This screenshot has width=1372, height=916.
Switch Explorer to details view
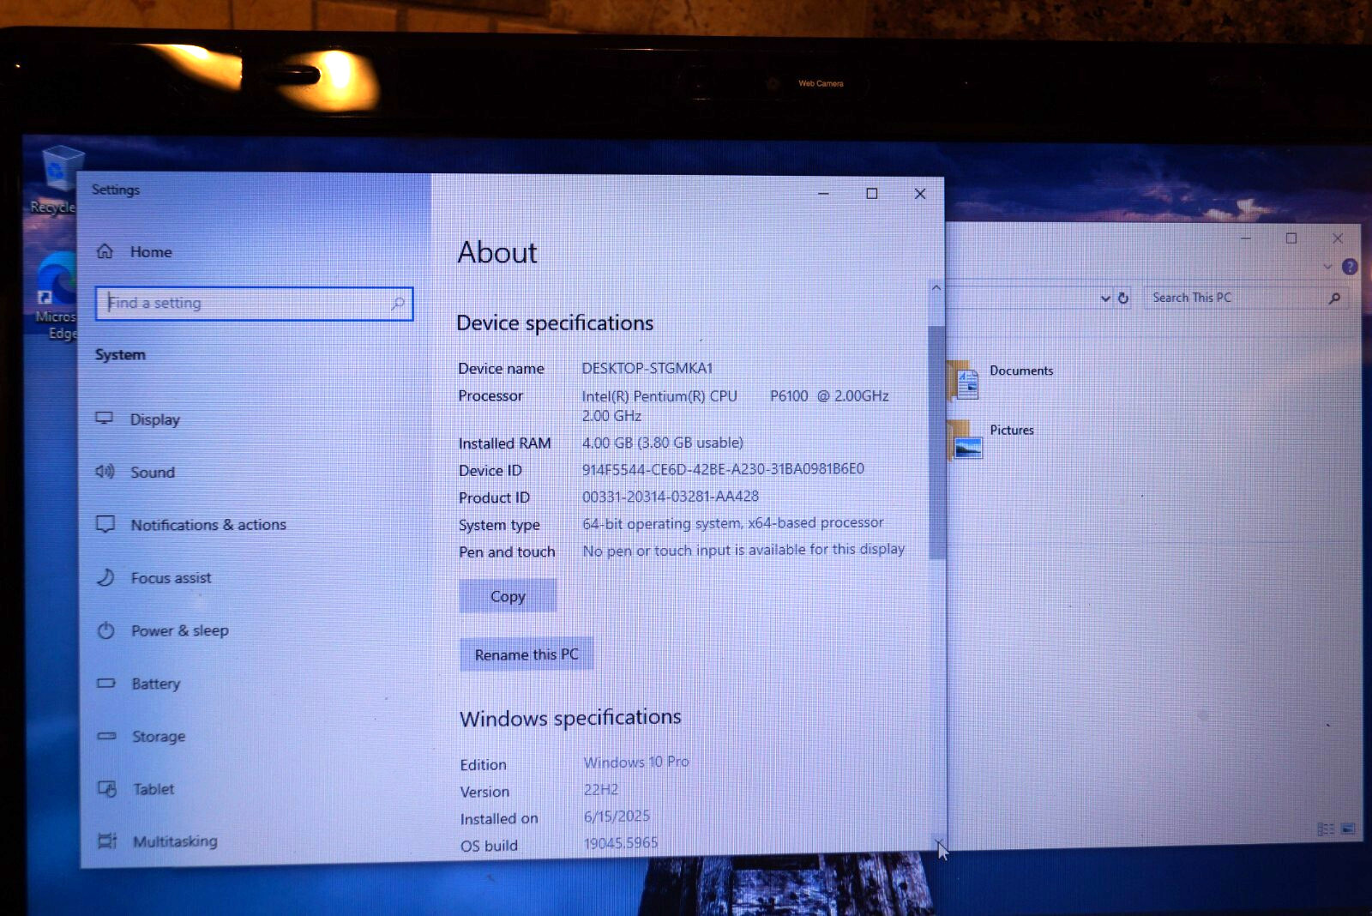point(1326,829)
